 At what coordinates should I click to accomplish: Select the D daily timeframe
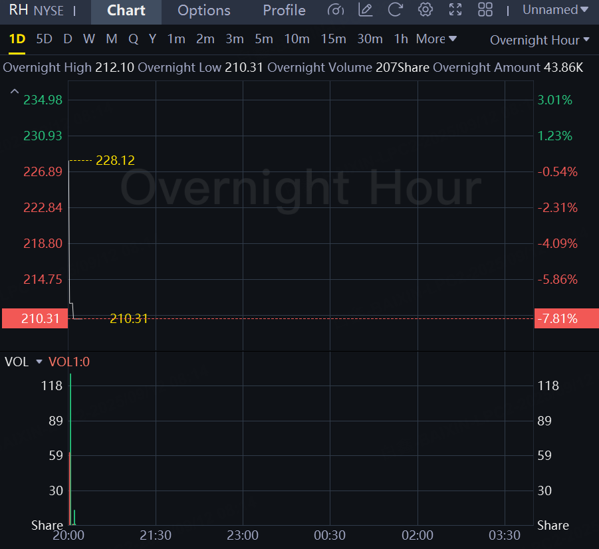coord(68,39)
